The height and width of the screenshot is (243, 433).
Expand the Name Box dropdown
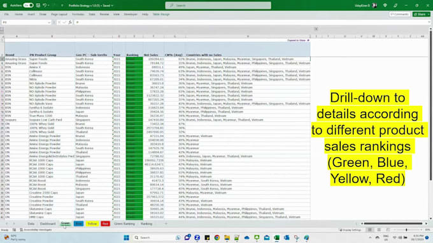pyautogui.click(x=49, y=22)
